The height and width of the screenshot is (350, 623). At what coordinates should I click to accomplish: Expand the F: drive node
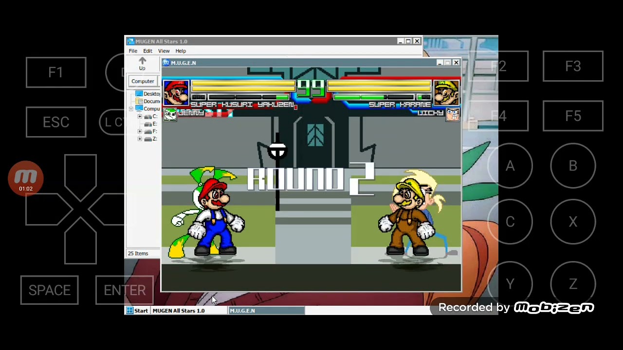[140, 131]
